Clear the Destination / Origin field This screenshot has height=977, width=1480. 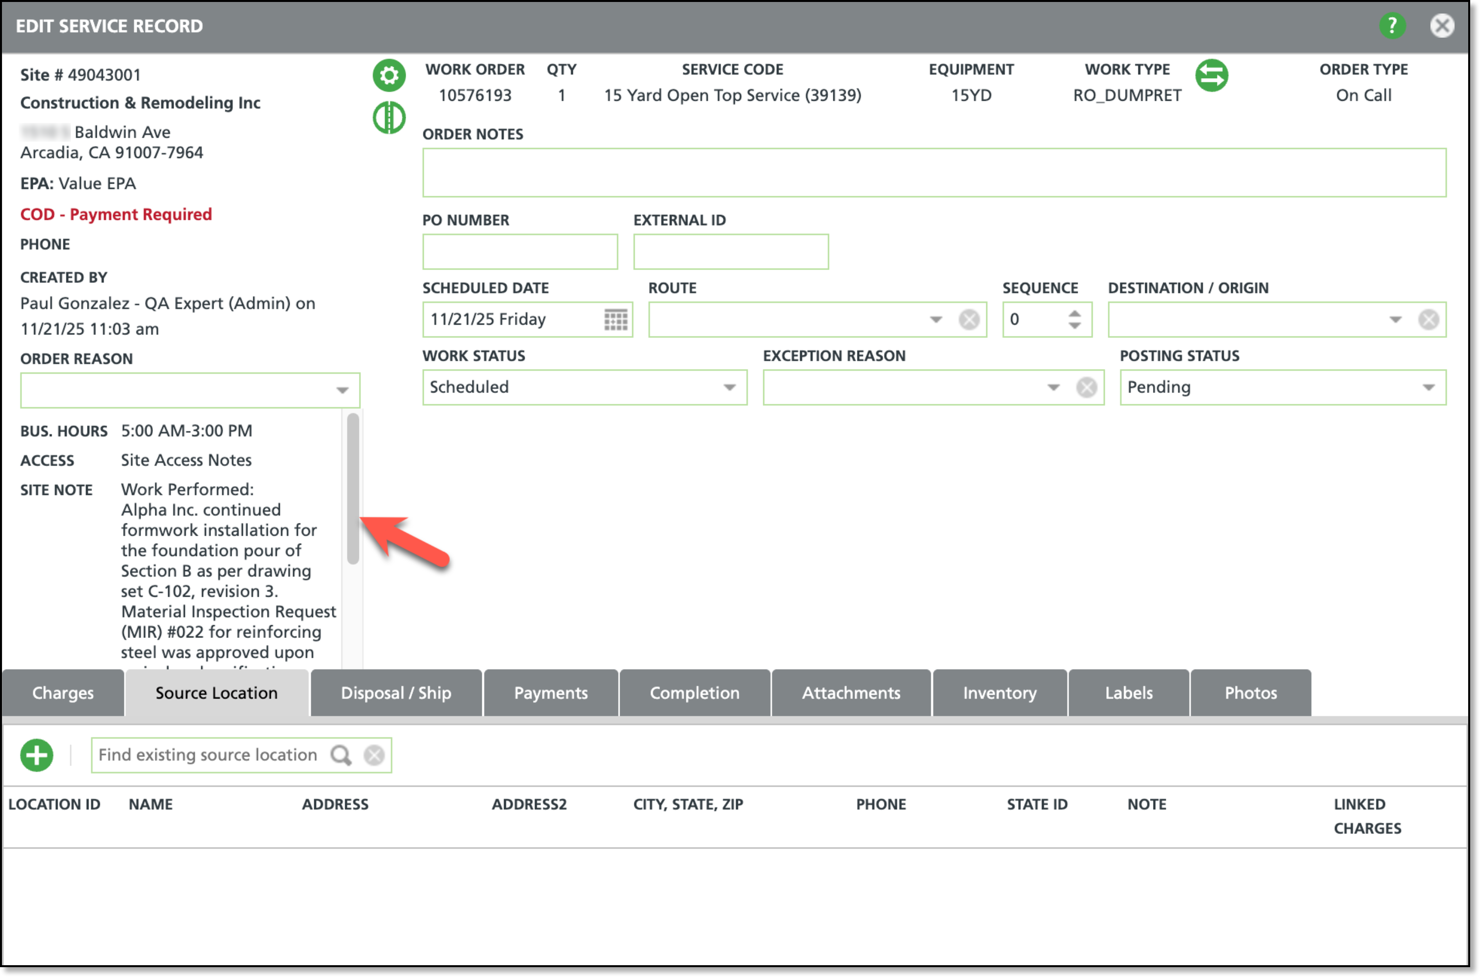pos(1428,320)
